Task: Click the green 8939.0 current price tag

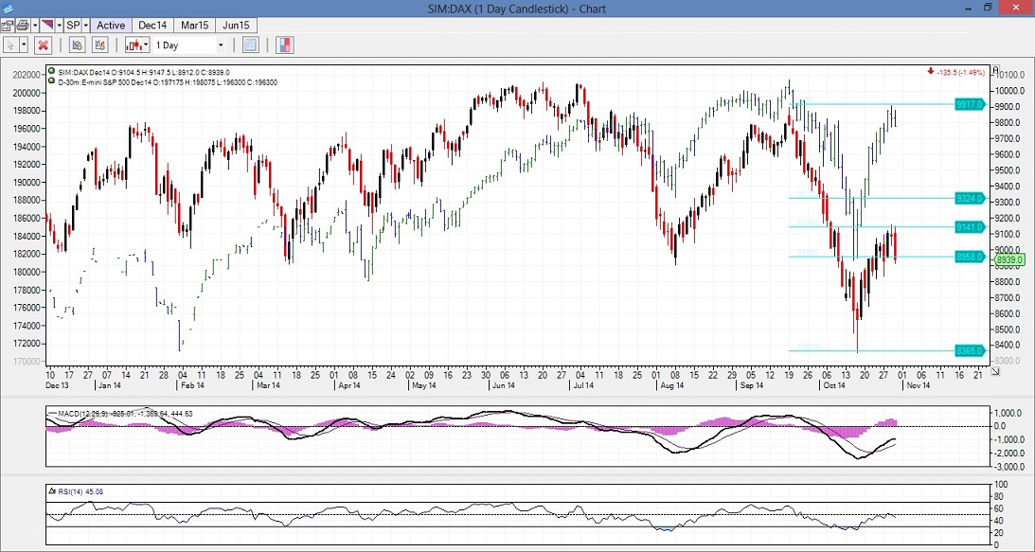Action: (x=1009, y=260)
